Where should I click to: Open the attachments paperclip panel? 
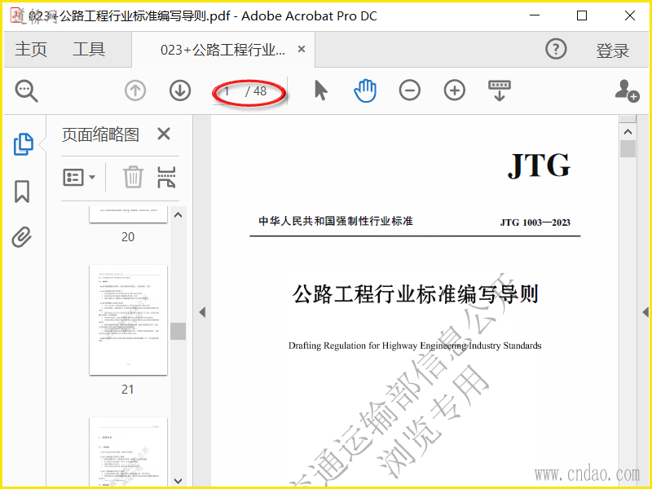pyautogui.click(x=22, y=237)
